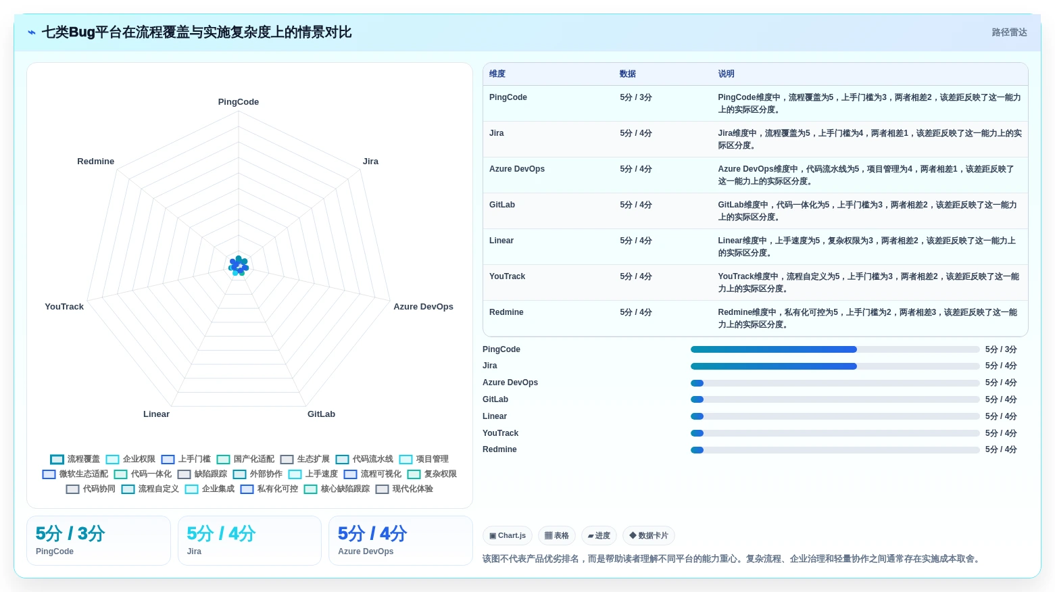Click the YouTrack progress bar

click(x=835, y=433)
